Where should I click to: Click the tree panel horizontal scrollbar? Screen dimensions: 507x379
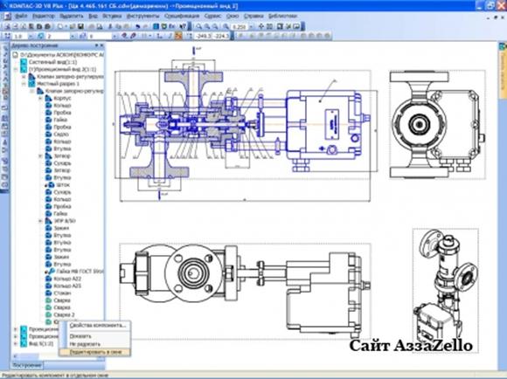58,356
